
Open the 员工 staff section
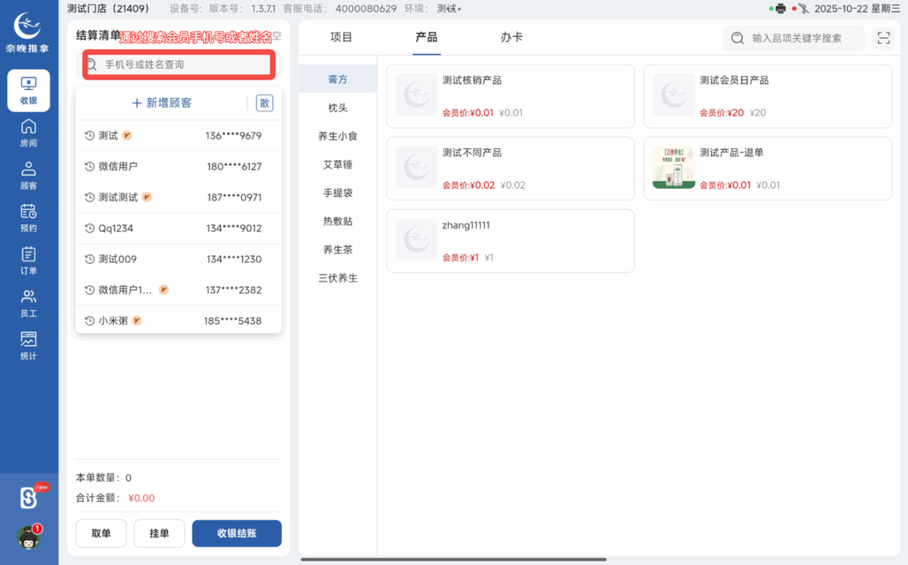(29, 303)
